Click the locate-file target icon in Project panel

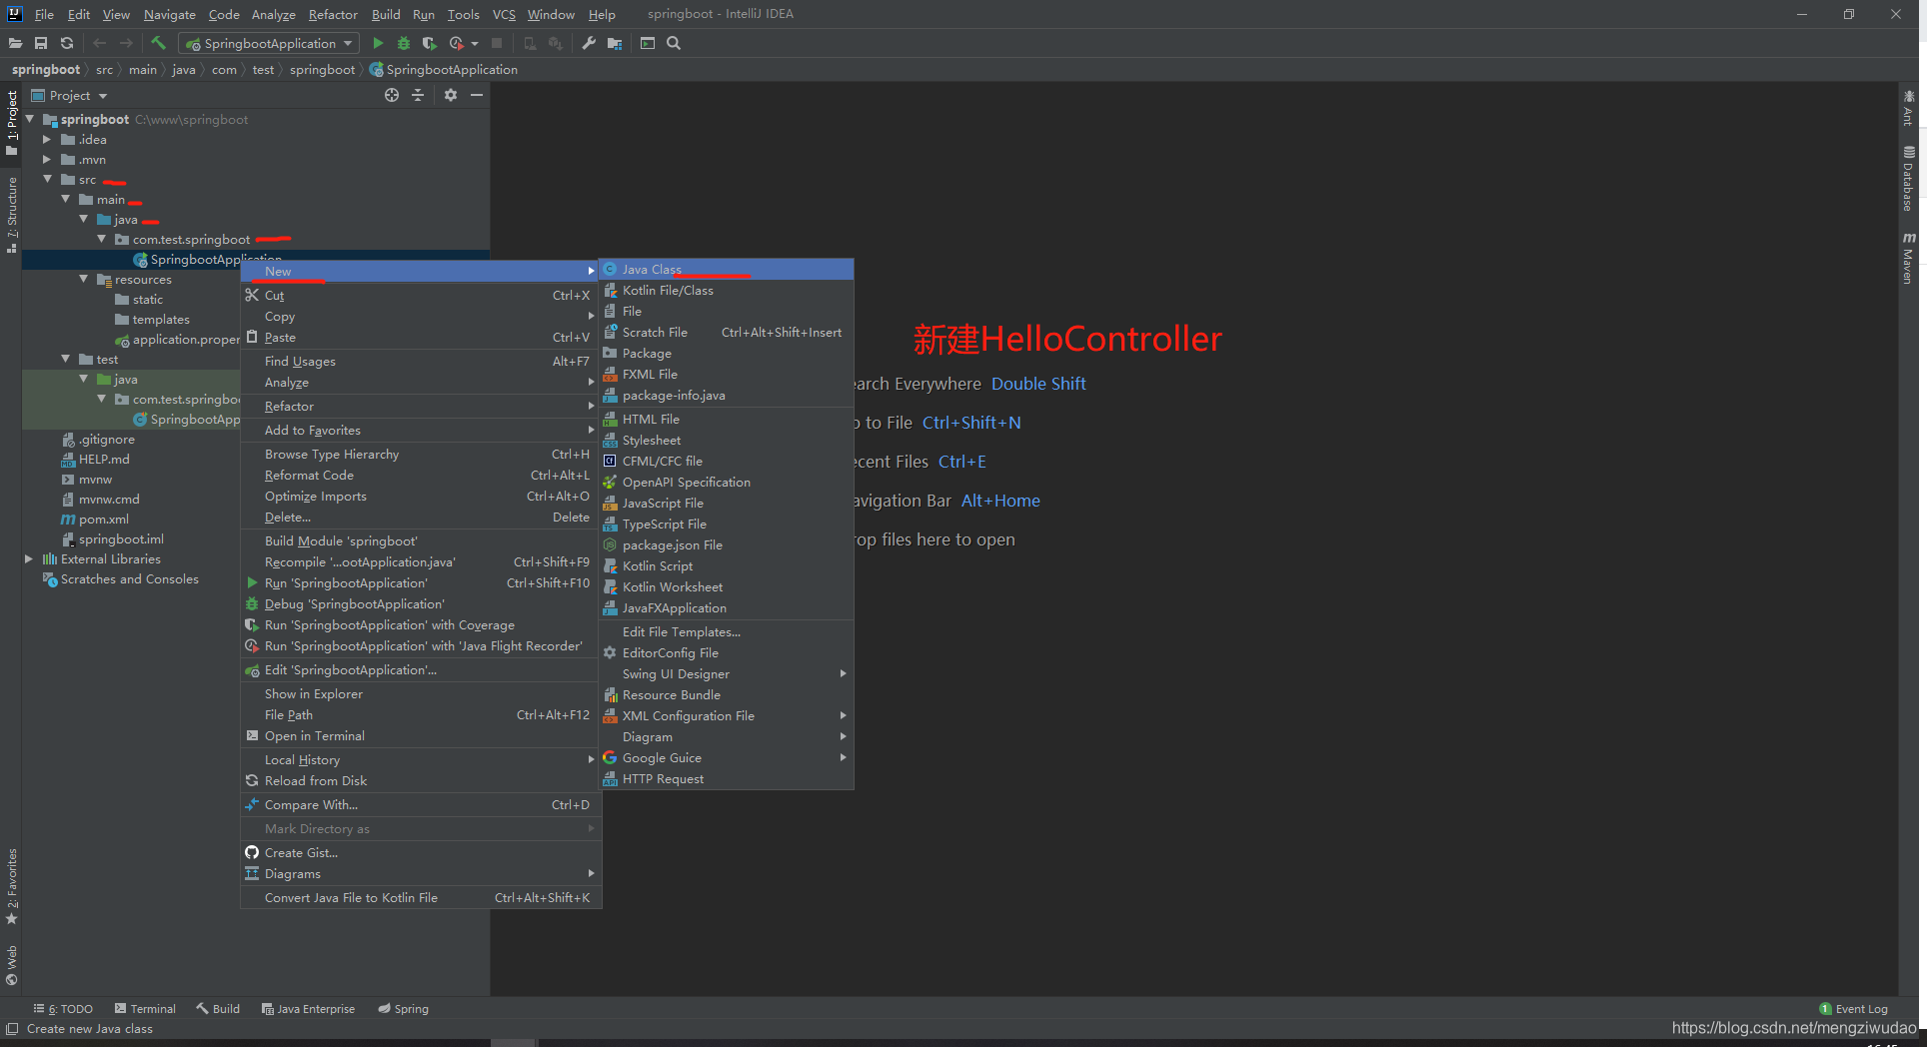392,95
